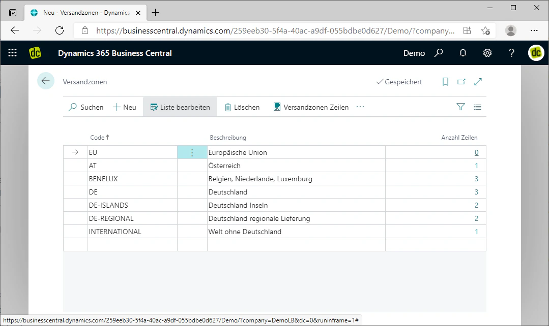Show more actions with the ellipsis
Image resolution: width=549 pixels, height=326 pixels.
point(360,107)
